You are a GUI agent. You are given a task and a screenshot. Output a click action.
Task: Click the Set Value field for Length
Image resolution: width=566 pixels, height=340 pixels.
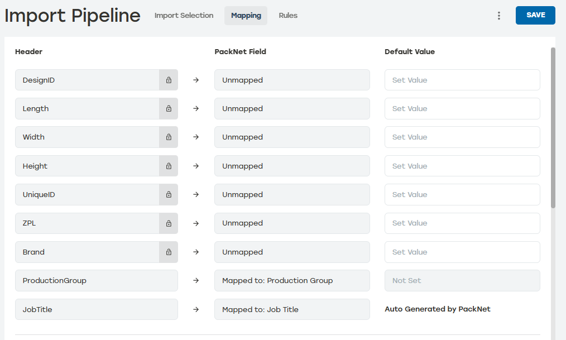coord(462,108)
